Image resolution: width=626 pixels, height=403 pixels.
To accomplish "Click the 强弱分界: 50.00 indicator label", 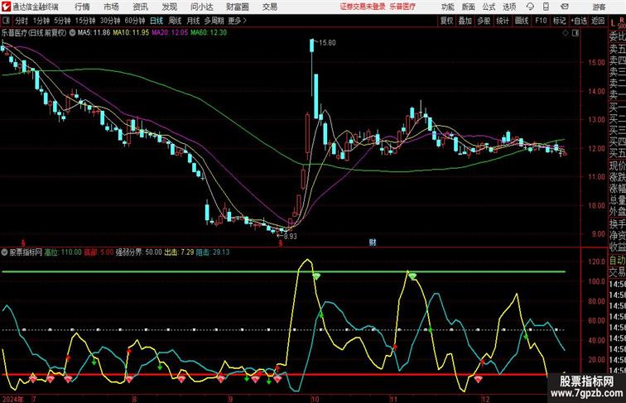I will 139,252.
